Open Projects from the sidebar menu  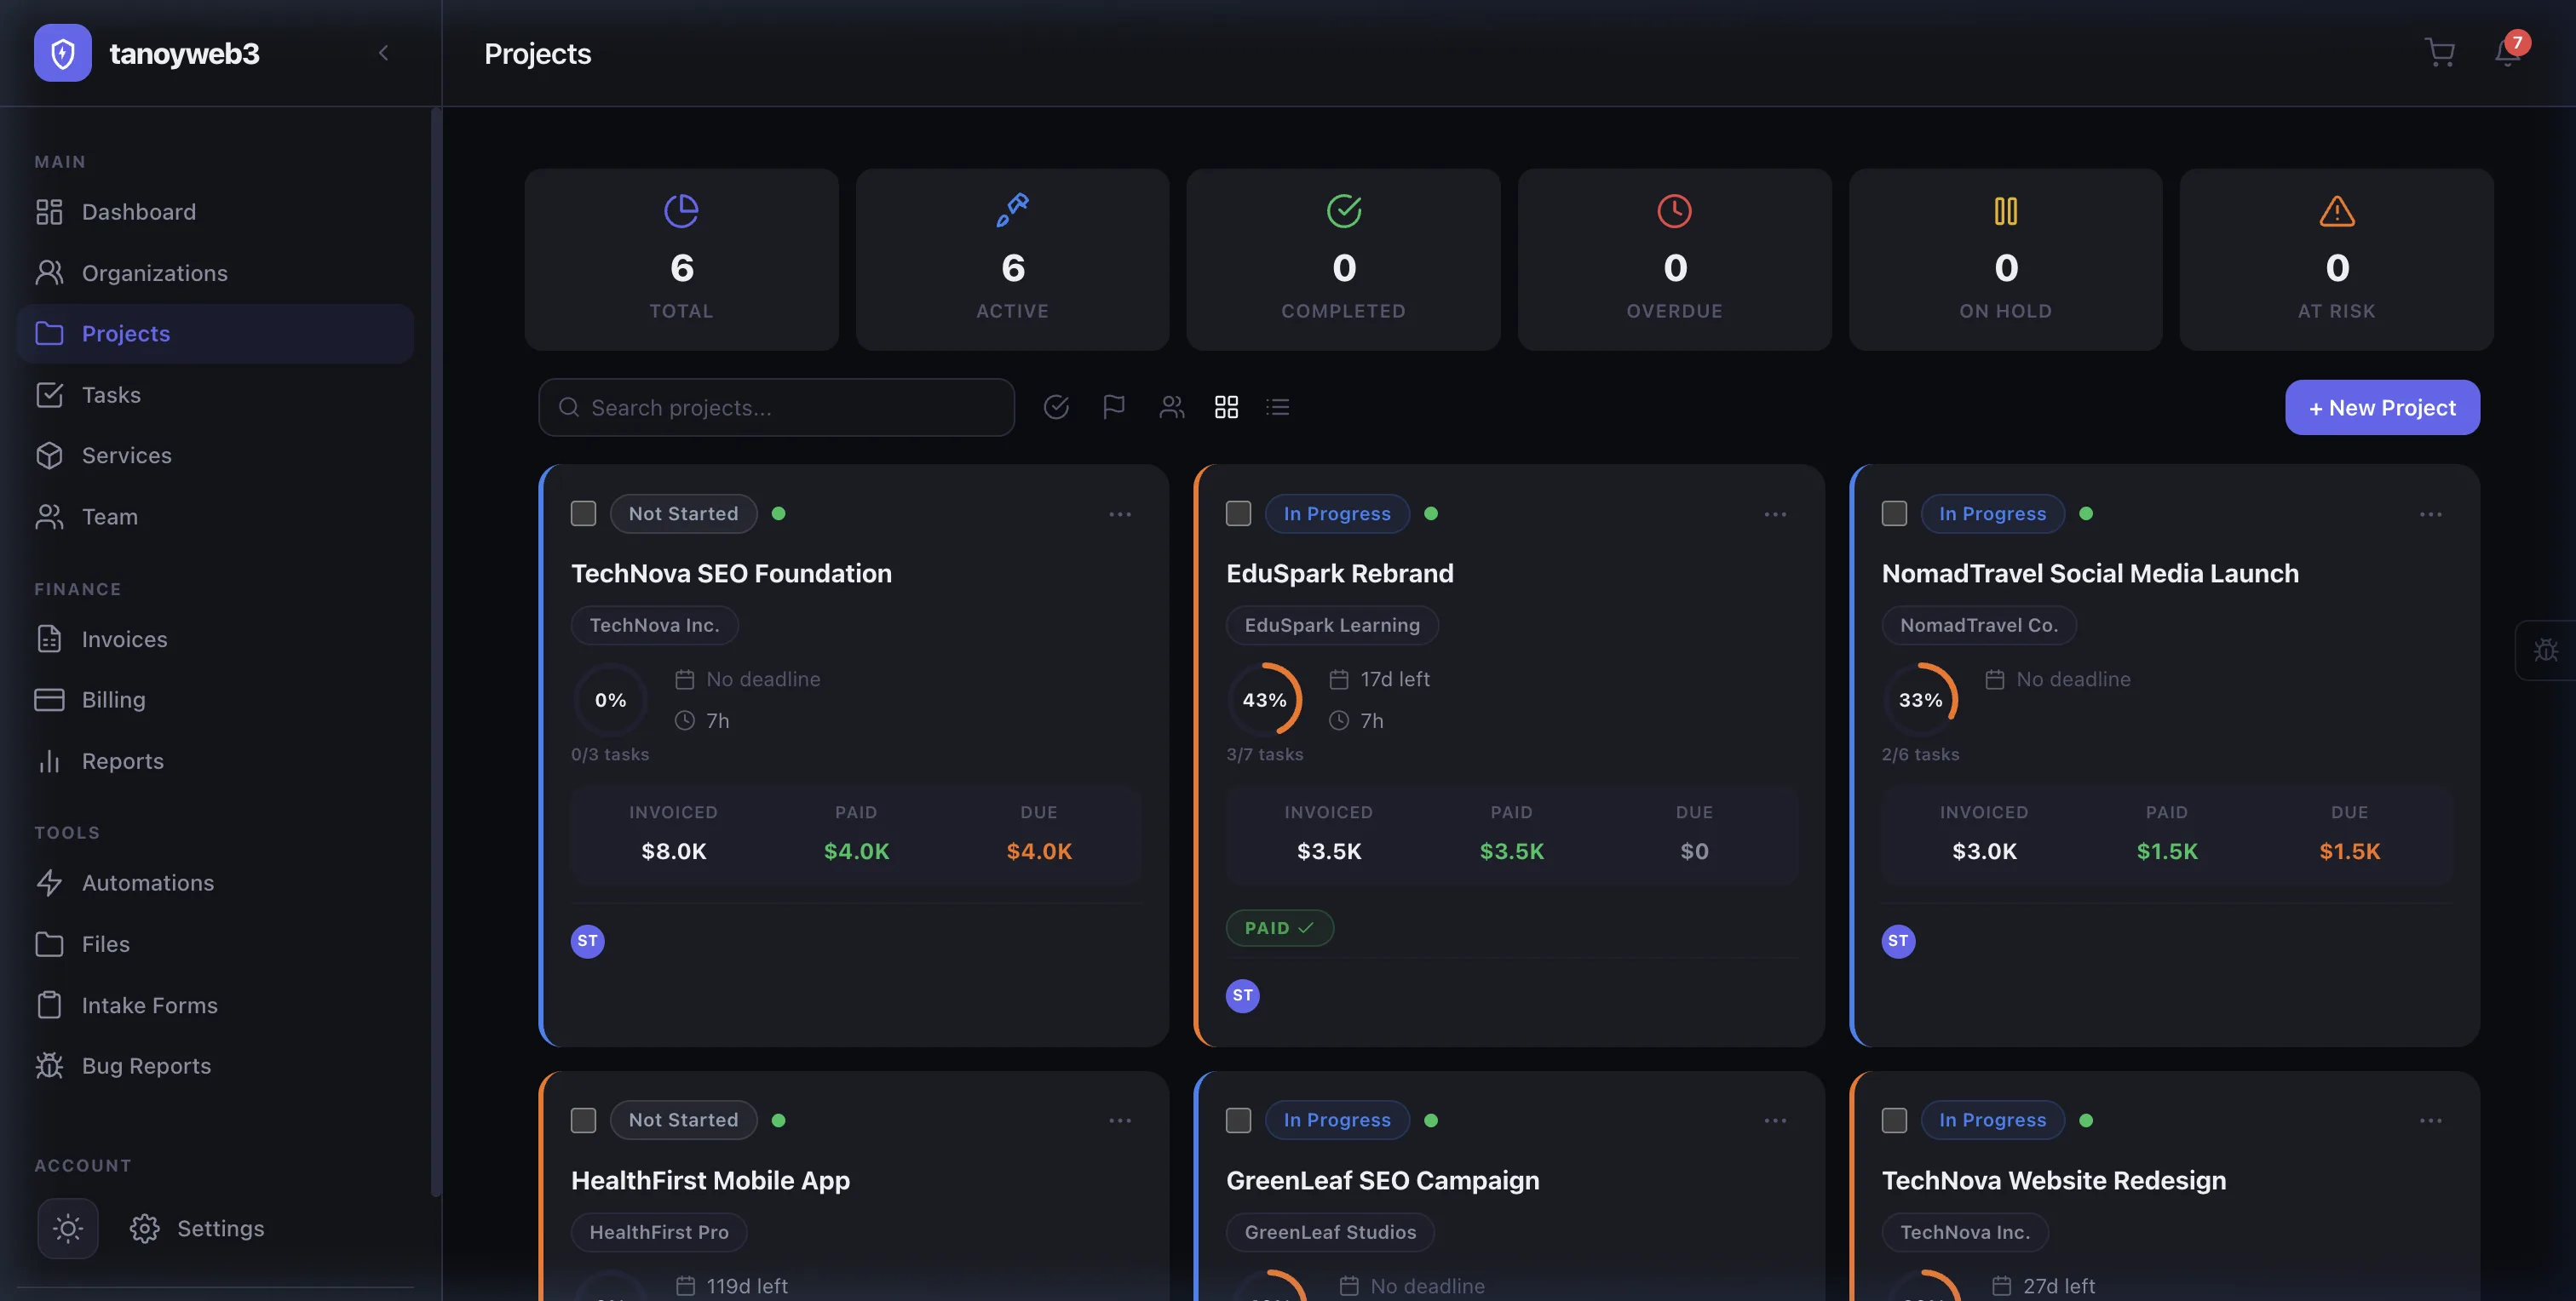tap(125, 334)
